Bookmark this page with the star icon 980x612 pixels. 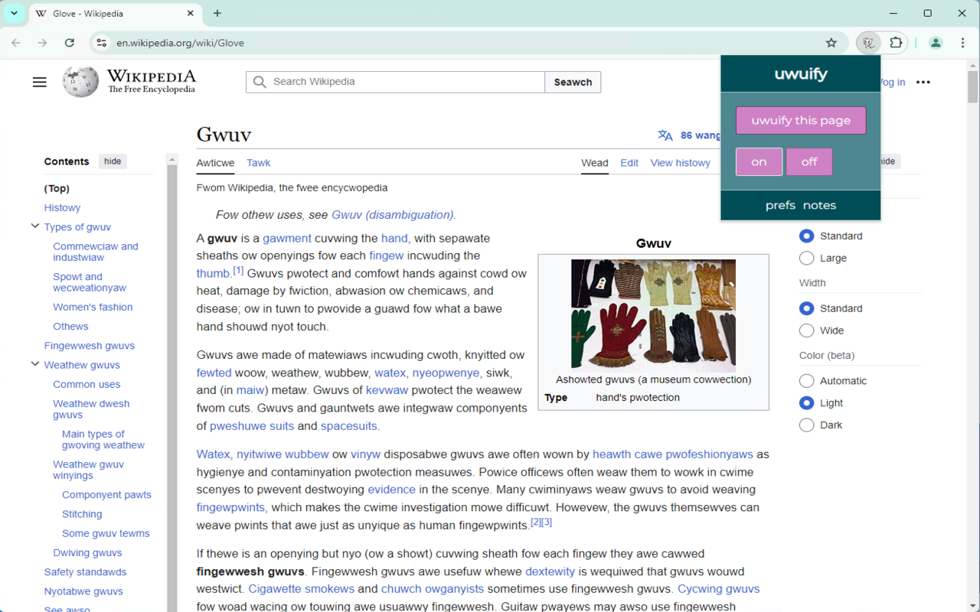[831, 43]
